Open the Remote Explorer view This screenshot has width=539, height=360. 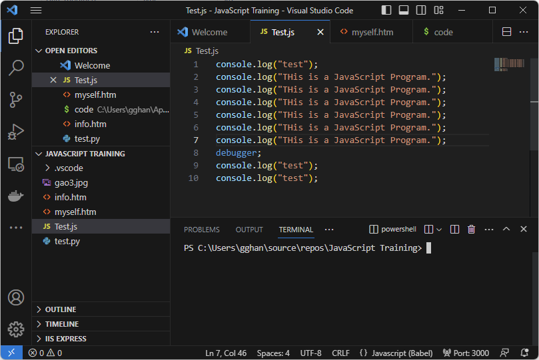(x=16, y=164)
